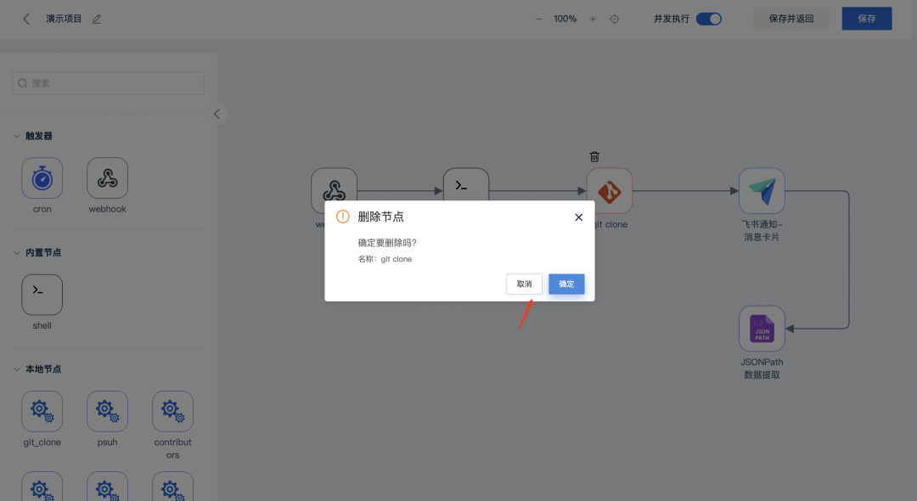
Task: Click the blue 保存 button
Action: (867, 19)
